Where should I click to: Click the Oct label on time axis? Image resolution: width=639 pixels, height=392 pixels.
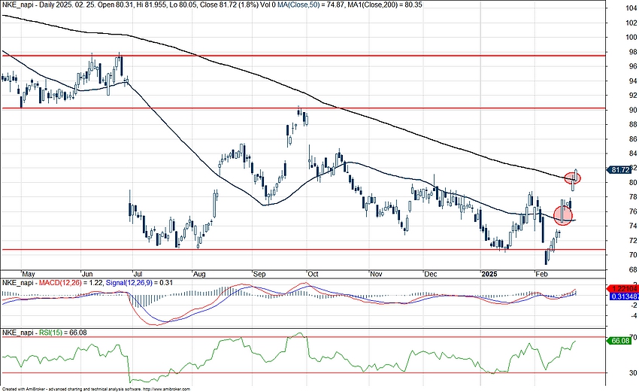click(313, 274)
